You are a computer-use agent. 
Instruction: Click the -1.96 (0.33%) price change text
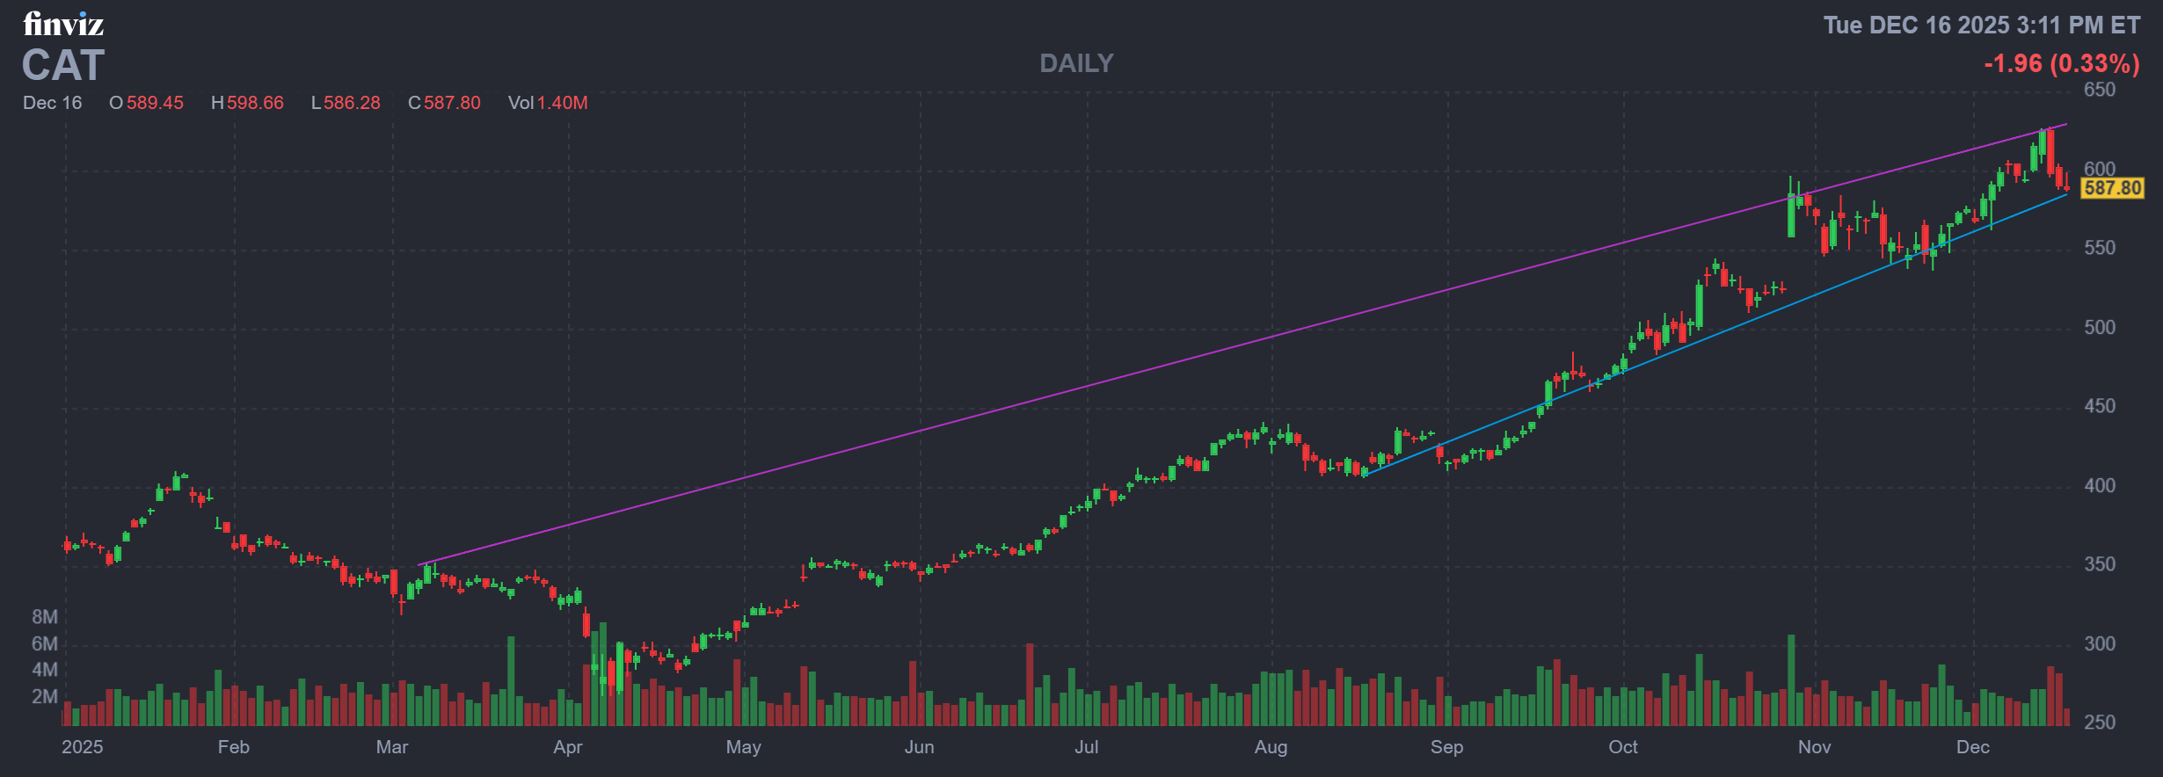coord(2062,63)
